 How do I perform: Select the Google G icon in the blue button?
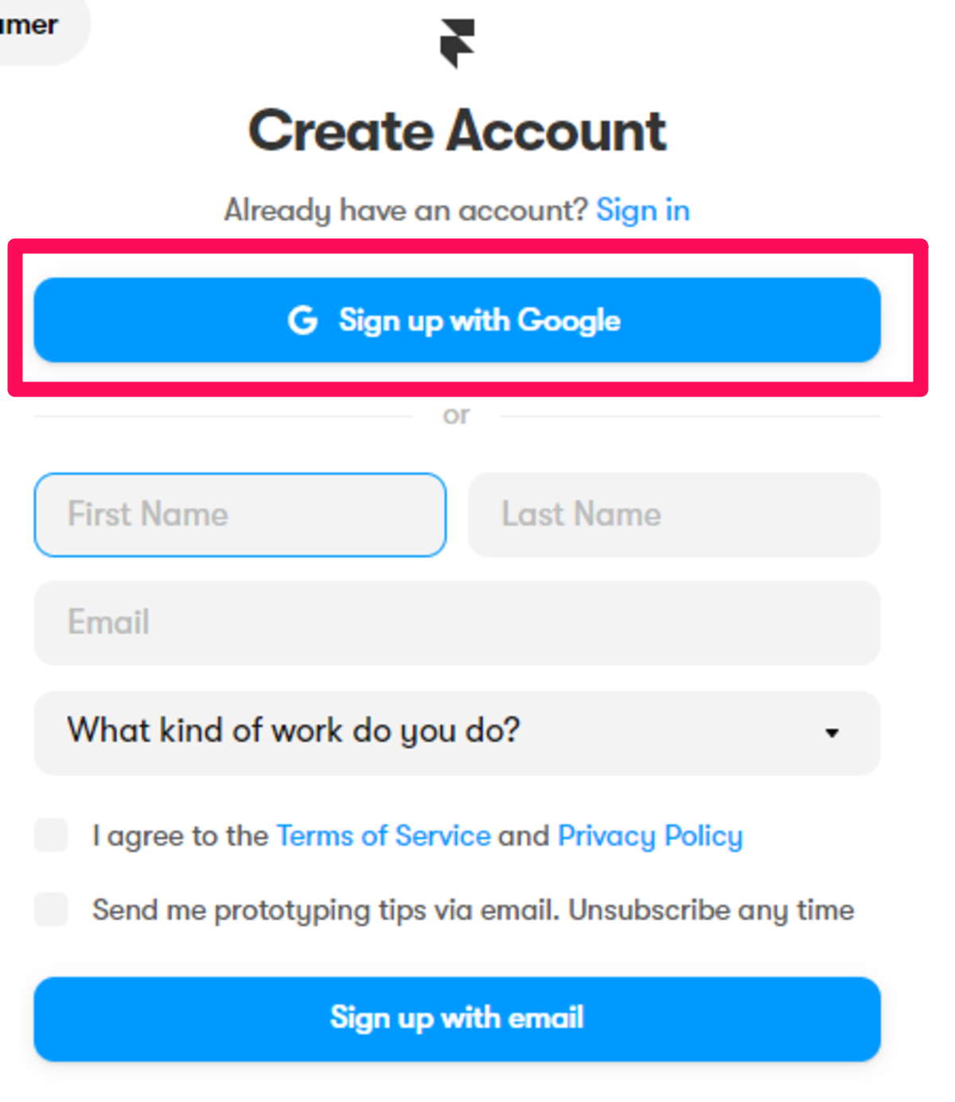pyautogui.click(x=303, y=320)
